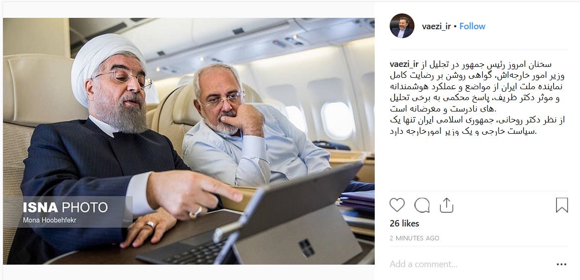Open the 2 MINUTES AGO timestamp link
The image size is (580, 280).
pos(414,238)
